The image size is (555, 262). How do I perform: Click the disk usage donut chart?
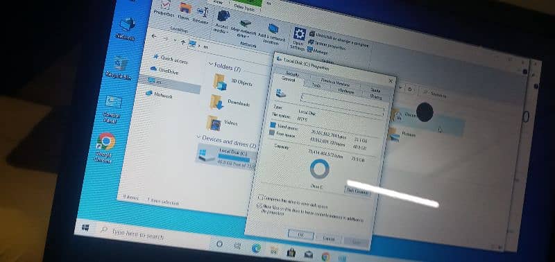tap(320, 168)
